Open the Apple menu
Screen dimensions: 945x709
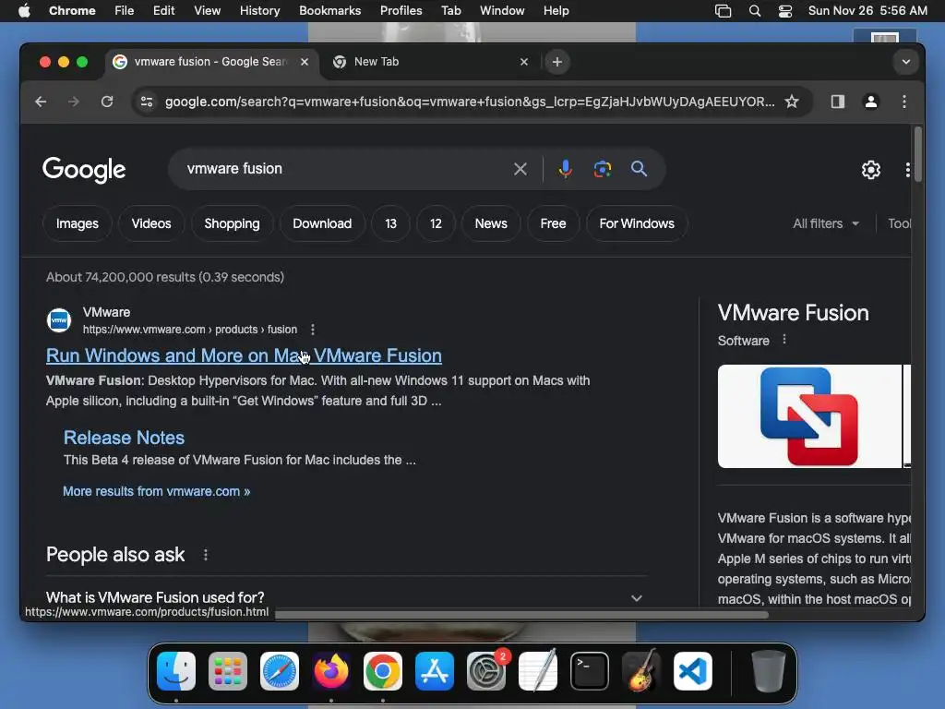coord(24,11)
